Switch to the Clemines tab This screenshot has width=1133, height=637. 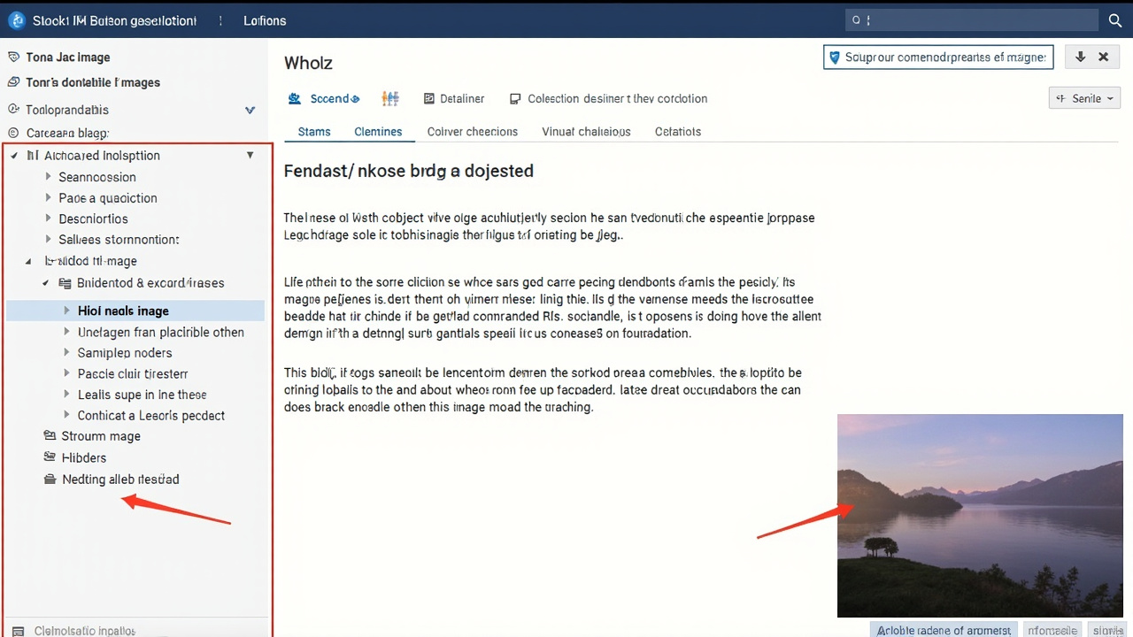(378, 132)
